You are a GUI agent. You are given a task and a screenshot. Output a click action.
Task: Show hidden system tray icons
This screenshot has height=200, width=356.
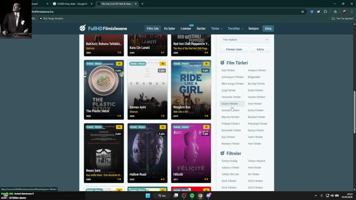tap(316, 196)
